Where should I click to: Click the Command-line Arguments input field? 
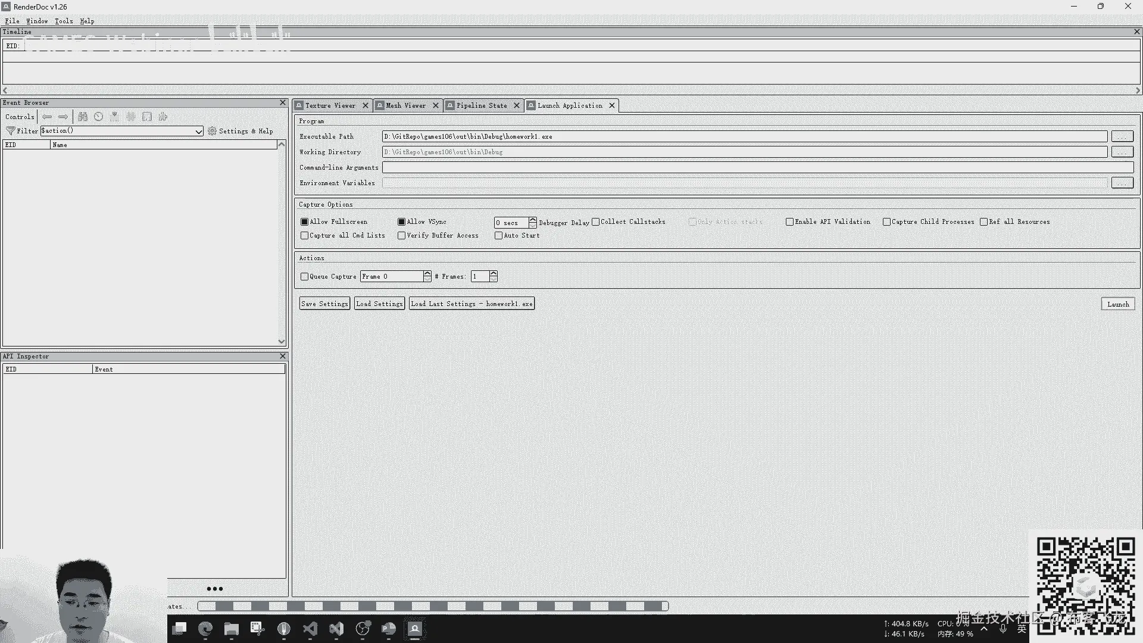(757, 167)
